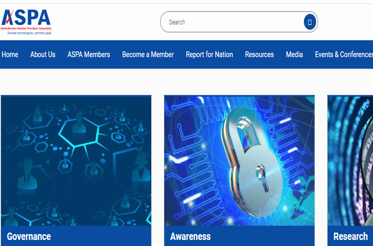Open the About Us menu
The width and height of the screenshot is (373, 246).
43,54
